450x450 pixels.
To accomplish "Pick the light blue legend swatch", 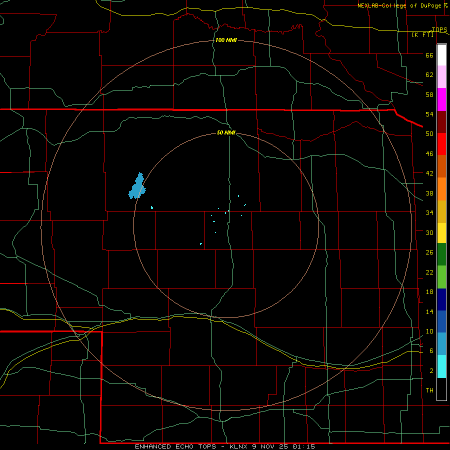I will point(441,344).
